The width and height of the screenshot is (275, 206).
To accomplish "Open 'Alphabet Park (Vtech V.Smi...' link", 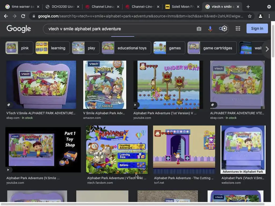I will 243,178.
